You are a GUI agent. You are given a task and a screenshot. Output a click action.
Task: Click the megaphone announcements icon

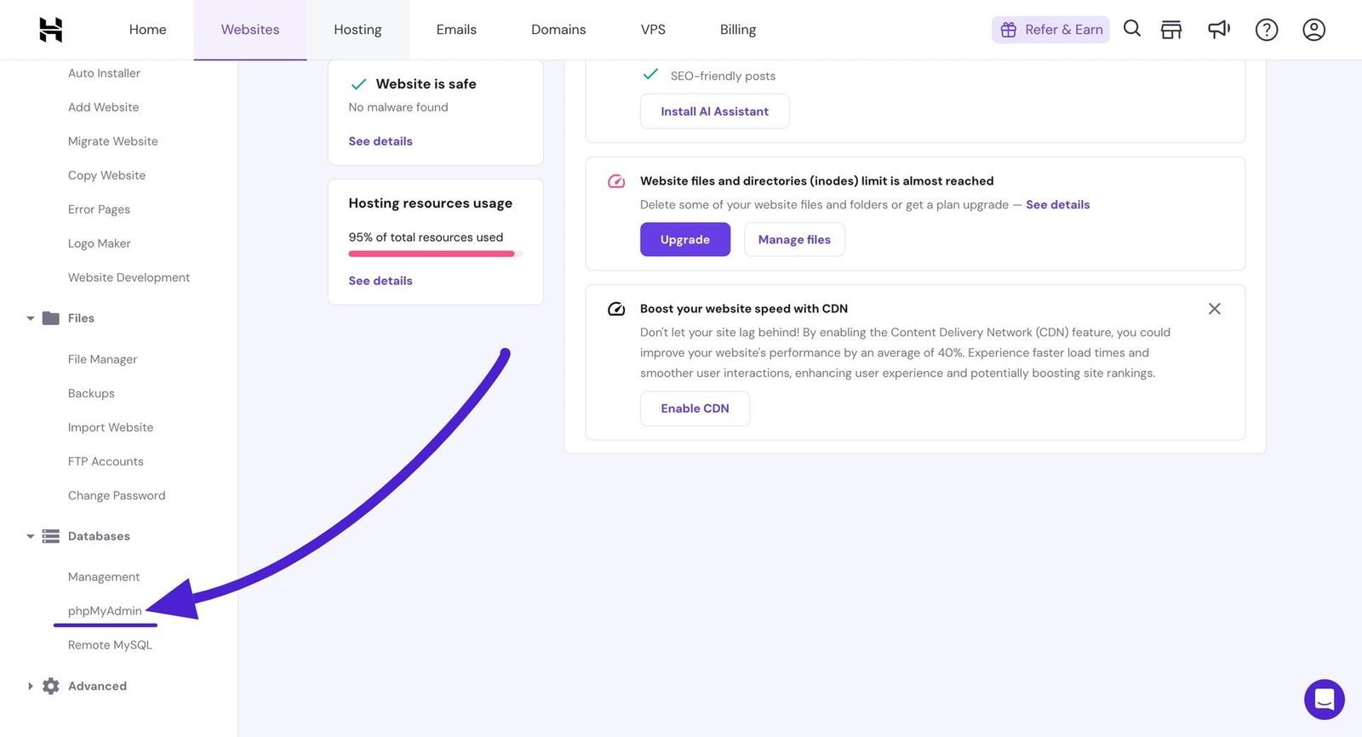click(x=1219, y=30)
